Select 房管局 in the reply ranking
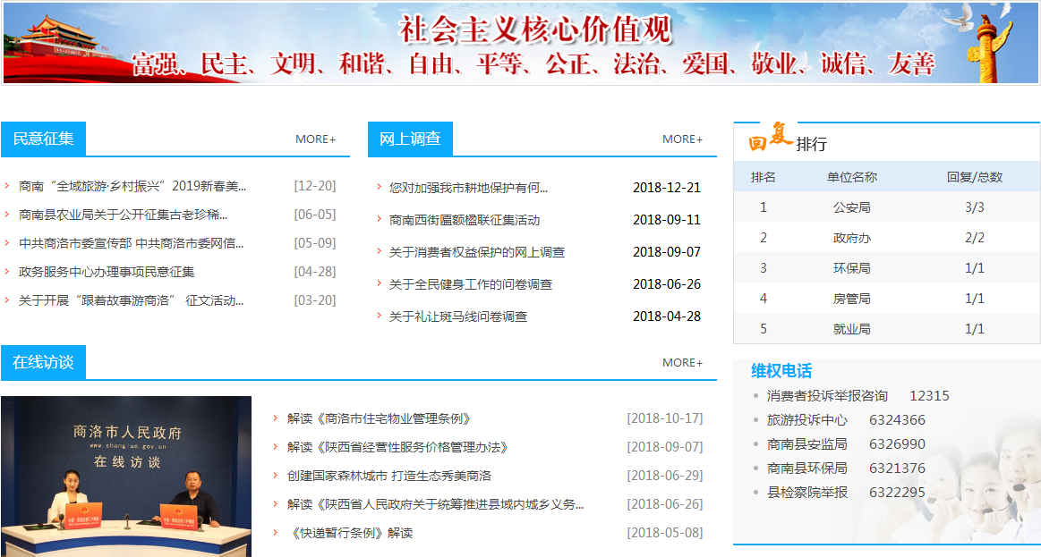 coord(852,299)
